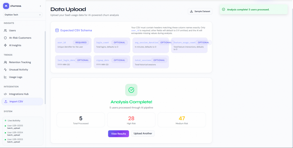This screenshot has width=293, height=148.
Task: Click the login_count schema card
Action: click(112, 45)
